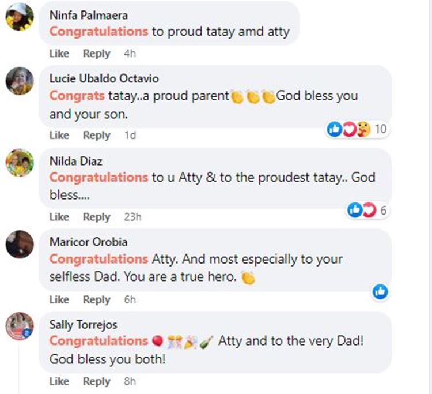432x394 pixels.
Task: Open reactions on Lucie's comment
Action: click(x=357, y=129)
